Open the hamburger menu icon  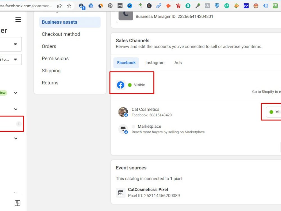18,19
